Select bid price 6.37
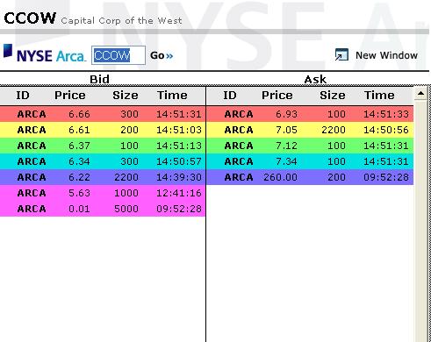The width and height of the screenshot is (431, 342). pyautogui.click(x=79, y=146)
